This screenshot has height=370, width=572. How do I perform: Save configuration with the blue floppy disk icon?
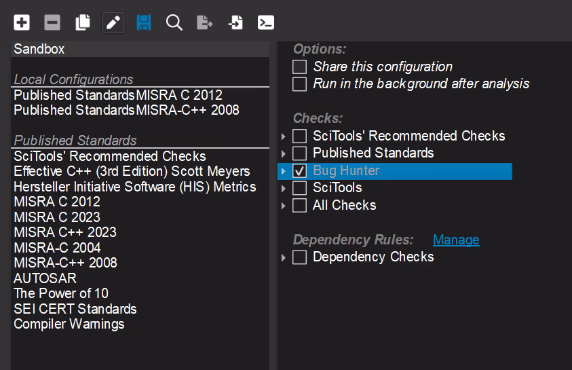pos(144,22)
